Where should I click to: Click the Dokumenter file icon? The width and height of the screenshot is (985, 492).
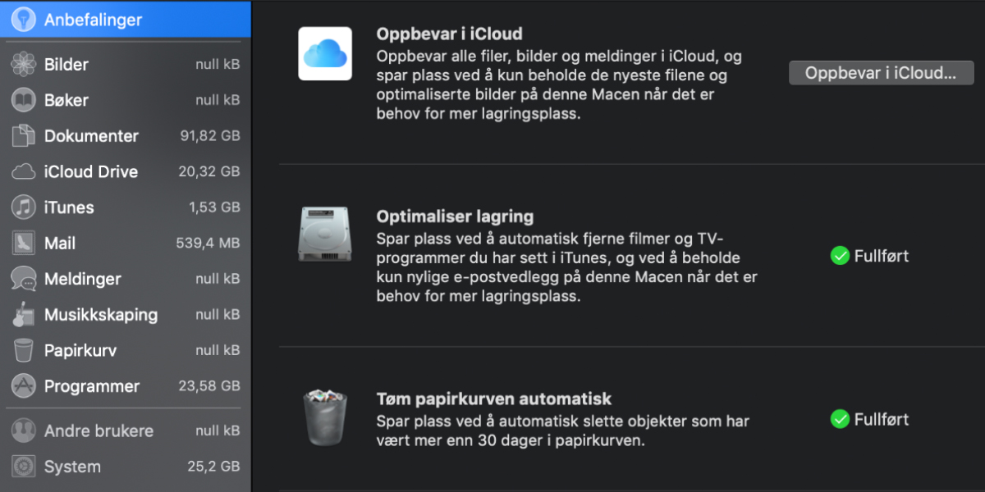pyautogui.click(x=23, y=136)
